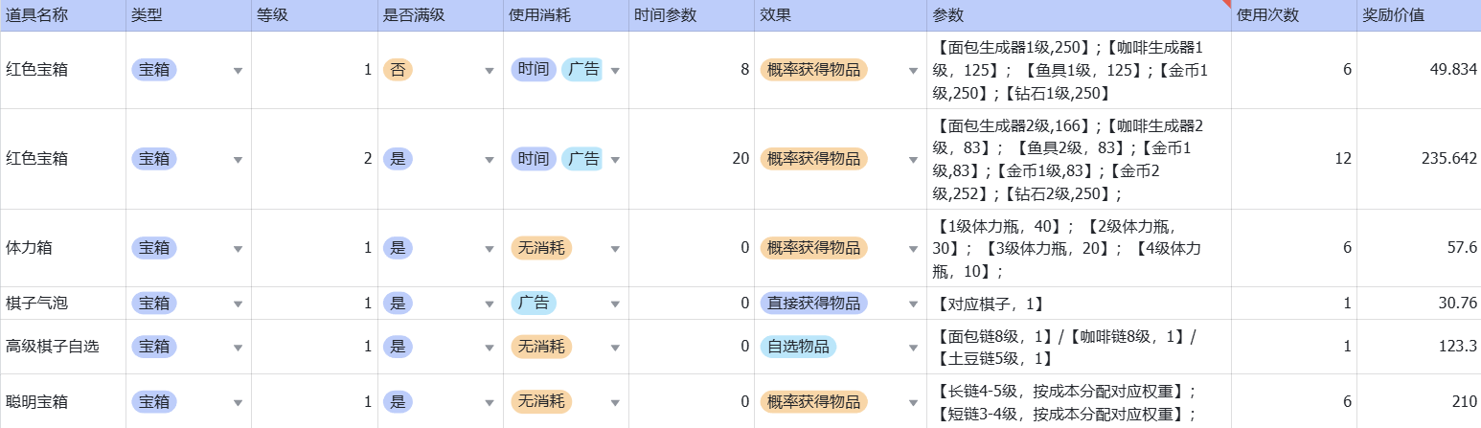1481x428 pixels.
Task: Select the 道具名称 column header
Action: (63, 15)
